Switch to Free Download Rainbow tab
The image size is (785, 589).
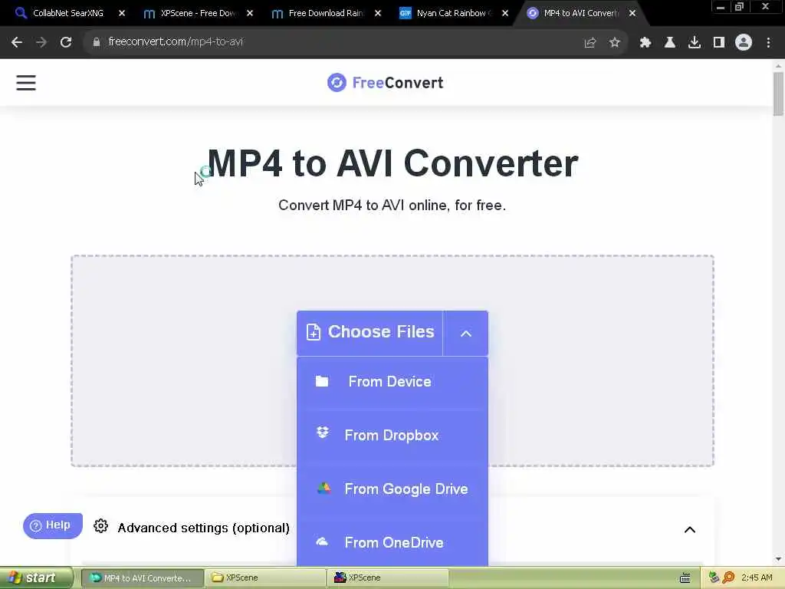point(325,13)
